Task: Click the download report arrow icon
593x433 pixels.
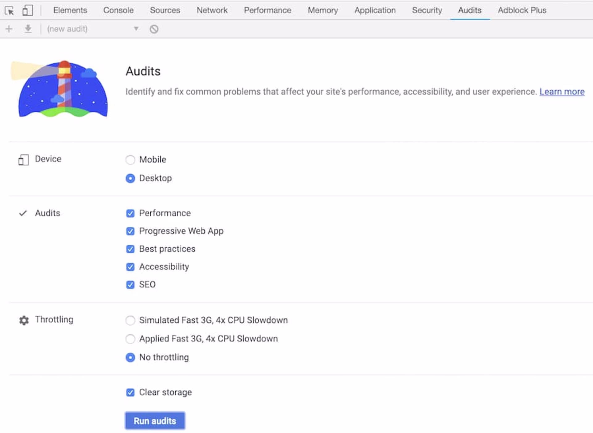Action: (x=28, y=29)
